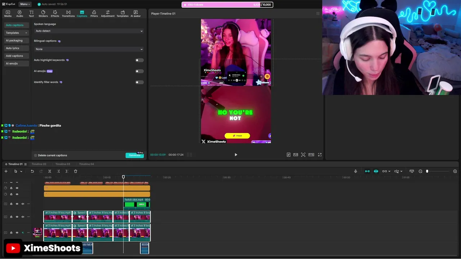Hide the main video track with cover
Screen dimensions: 461x259
tap(17, 233)
